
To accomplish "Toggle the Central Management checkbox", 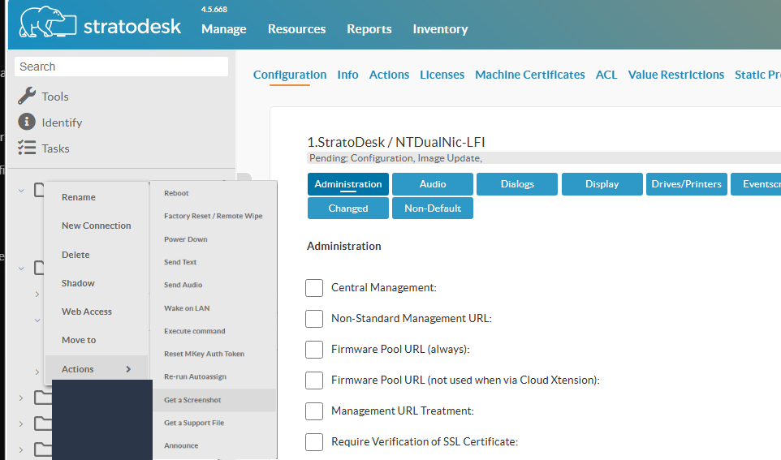I will pyautogui.click(x=314, y=288).
